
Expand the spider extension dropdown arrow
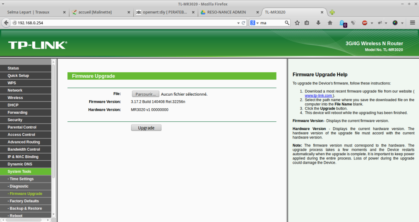click(x=386, y=24)
